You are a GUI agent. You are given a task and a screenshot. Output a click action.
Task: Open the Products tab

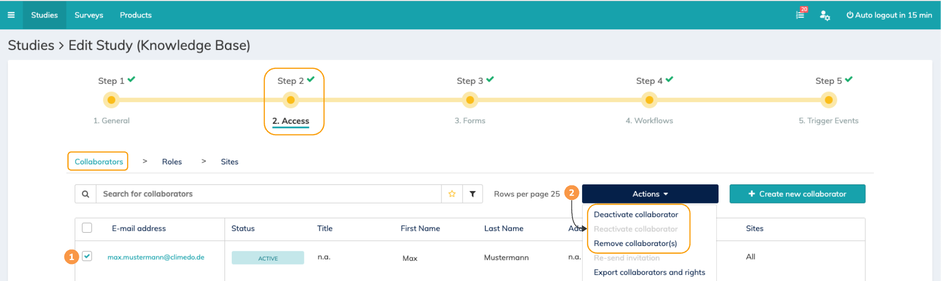click(135, 15)
